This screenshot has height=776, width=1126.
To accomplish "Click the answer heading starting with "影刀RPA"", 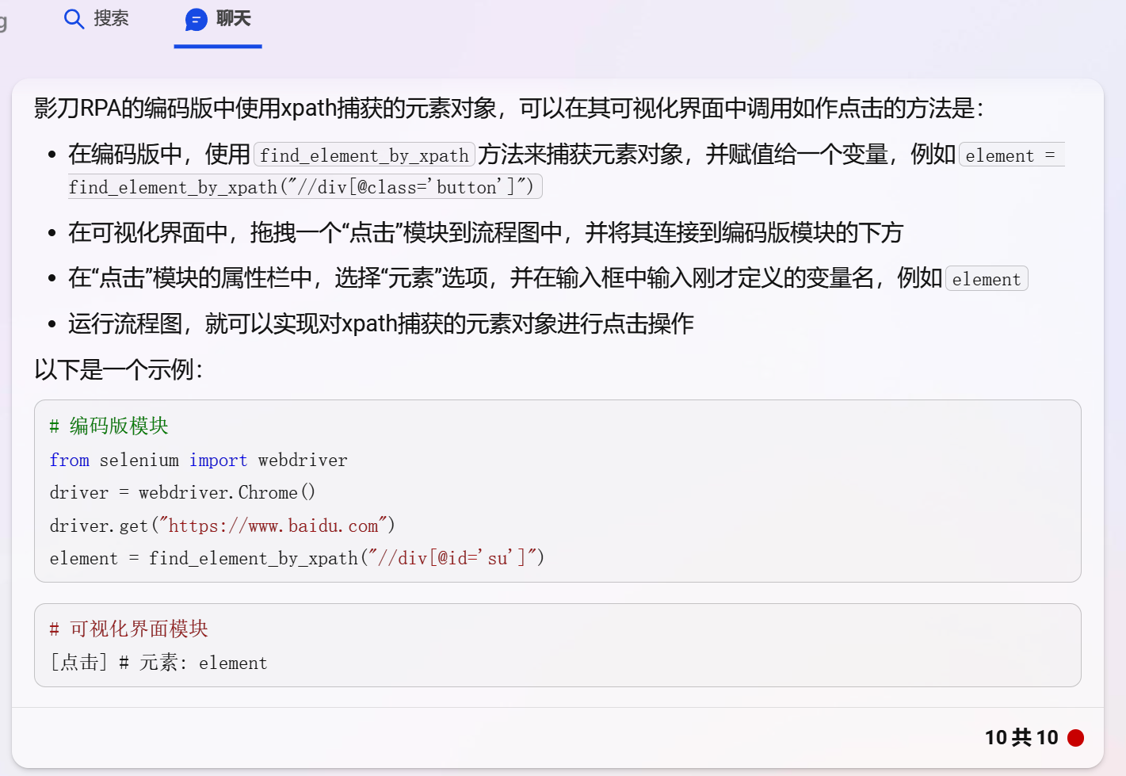I will tap(510, 108).
